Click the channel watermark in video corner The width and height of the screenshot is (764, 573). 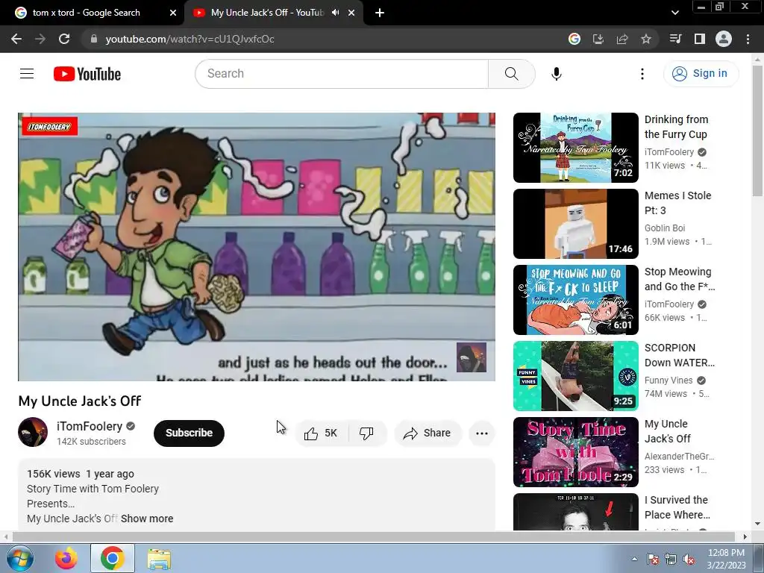472,357
